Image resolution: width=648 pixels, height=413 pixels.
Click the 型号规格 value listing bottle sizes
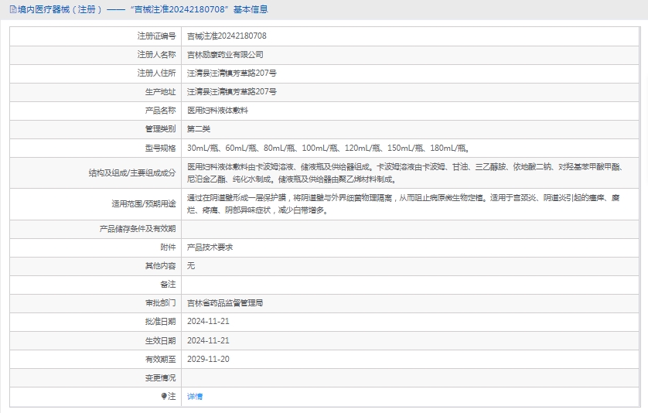point(329,148)
